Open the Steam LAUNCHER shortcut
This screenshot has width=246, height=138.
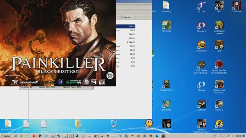click(x=201, y=105)
